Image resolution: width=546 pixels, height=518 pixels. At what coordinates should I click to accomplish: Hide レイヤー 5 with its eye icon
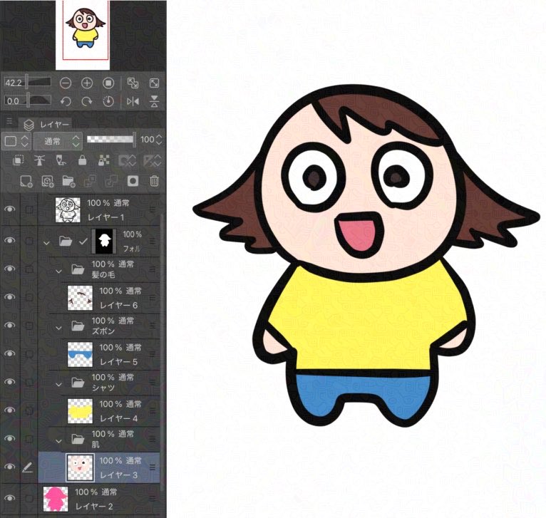pyautogui.click(x=10, y=353)
